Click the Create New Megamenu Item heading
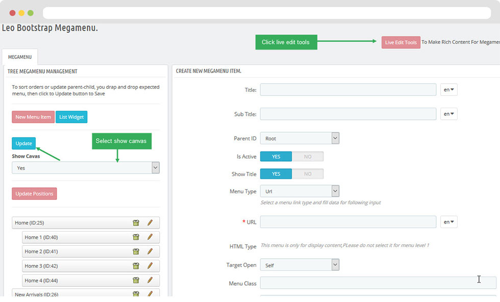The height and width of the screenshot is (302, 500). point(209,71)
